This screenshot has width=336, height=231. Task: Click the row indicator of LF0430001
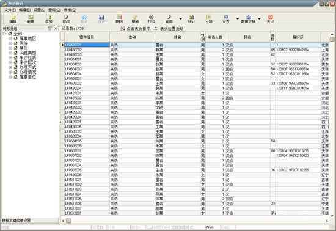click(x=62, y=45)
